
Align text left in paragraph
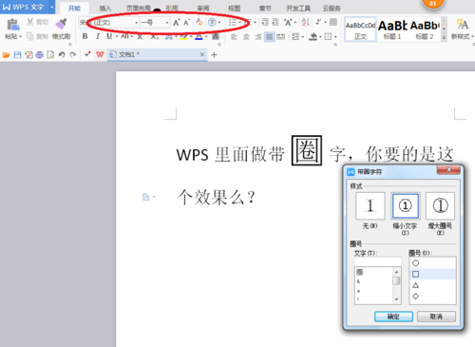tap(234, 37)
